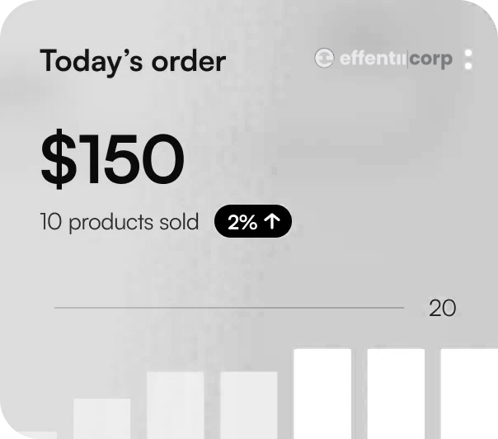Select the first tall white bar
The height and width of the screenshot is (439, 498).
[x=322, y=394]
